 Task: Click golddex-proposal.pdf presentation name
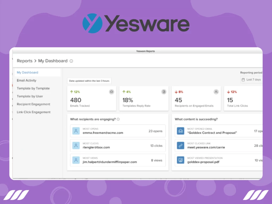click(203, 162)
